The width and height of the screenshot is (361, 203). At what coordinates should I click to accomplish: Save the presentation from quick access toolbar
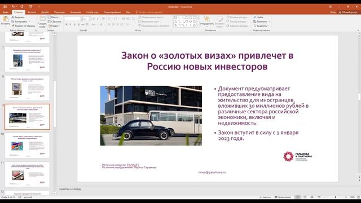[x=5, y=7]
